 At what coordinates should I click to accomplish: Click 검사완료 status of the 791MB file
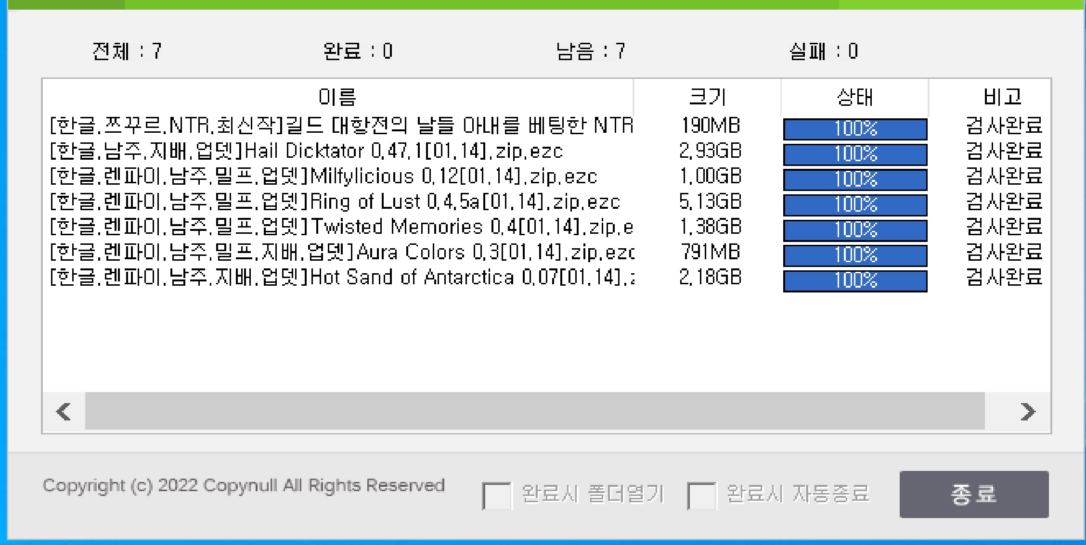(x=1004, y=252)
